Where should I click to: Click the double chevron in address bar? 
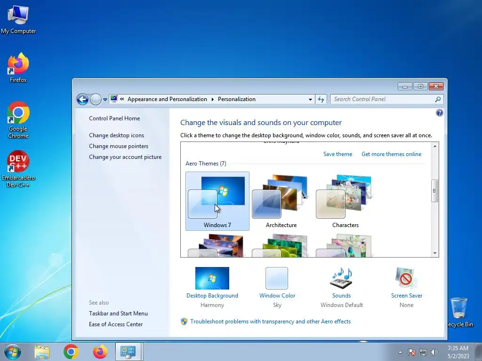pyautogui.click(x=122, y=99)
